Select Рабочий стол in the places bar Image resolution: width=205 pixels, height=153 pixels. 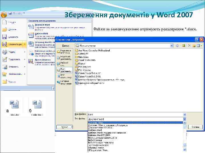pos(65,64)
